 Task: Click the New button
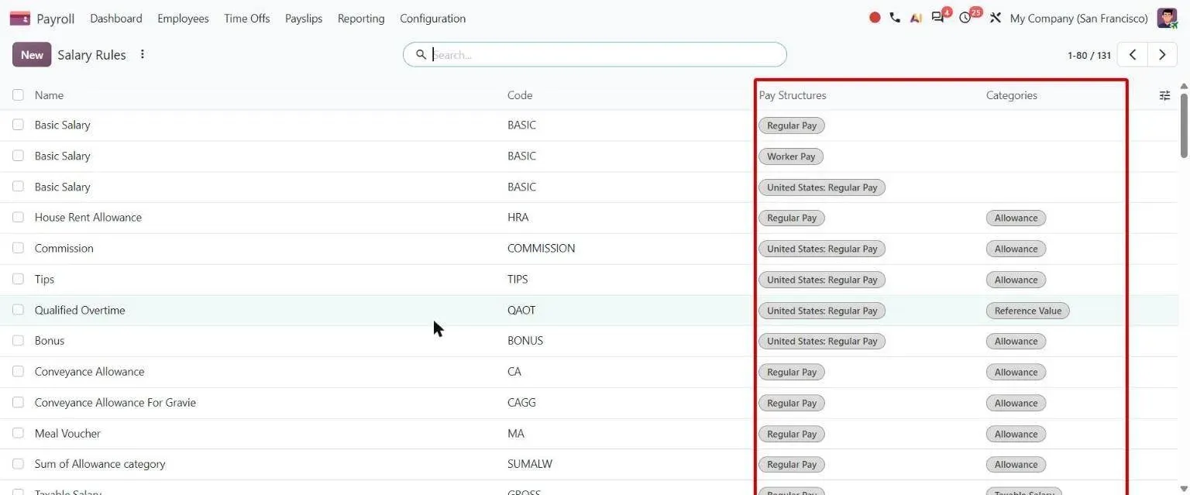pyautogui.click(x=32, y=55)
